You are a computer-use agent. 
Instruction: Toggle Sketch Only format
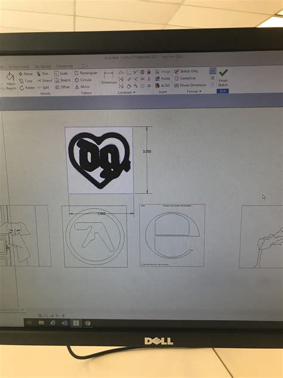[x=186, y=71]
